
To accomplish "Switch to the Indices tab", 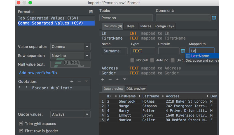I will tap(146, 26).
